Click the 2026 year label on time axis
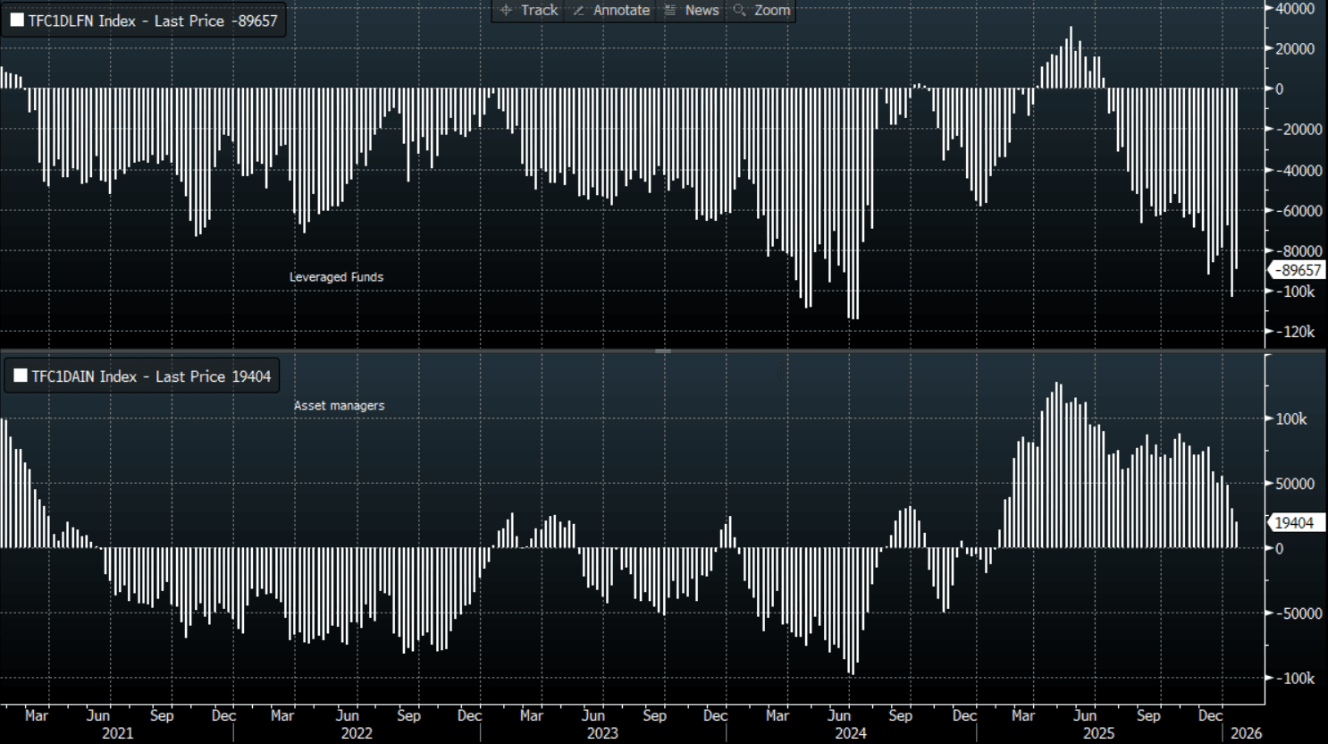The height and width of the screenshot is (744, 1328). coord(1246,733)
